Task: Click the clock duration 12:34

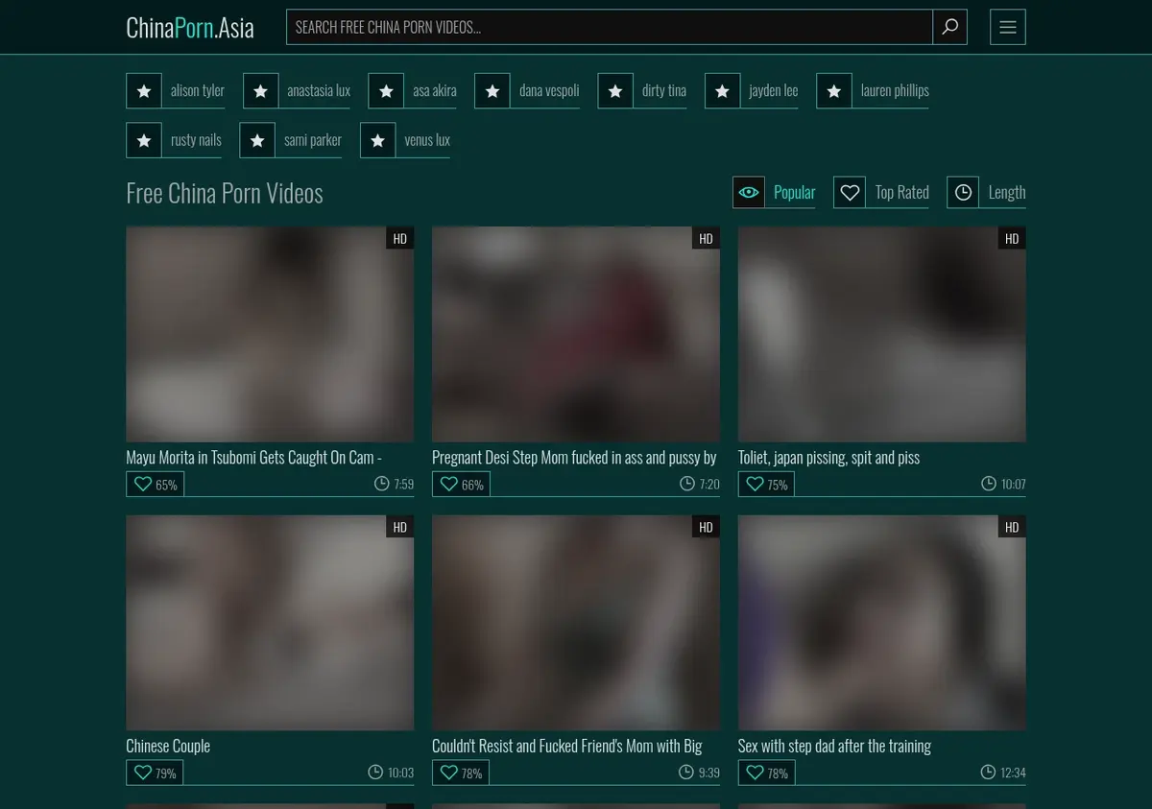Action: click(1003, 772)
